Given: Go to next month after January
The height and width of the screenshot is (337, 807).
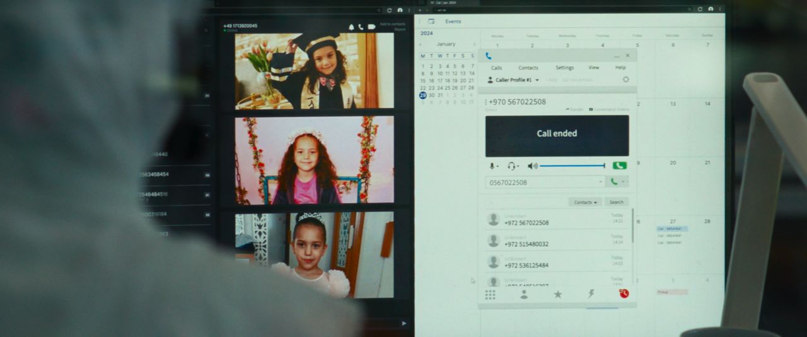Looking at the screenshot, I should tap(474, 44).
